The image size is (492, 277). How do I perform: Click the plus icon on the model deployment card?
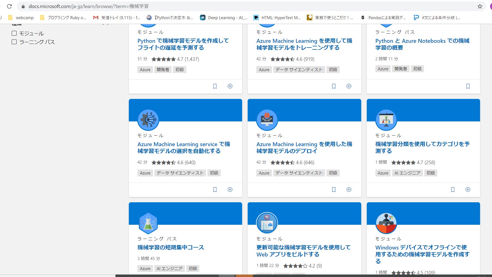tap(349, 189)
